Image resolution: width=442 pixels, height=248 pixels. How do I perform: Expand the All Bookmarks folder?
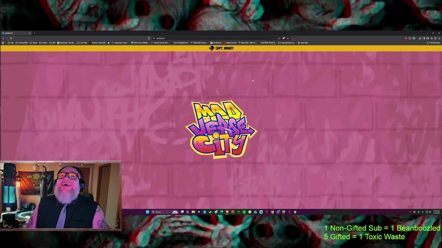[x=433, y=43]
